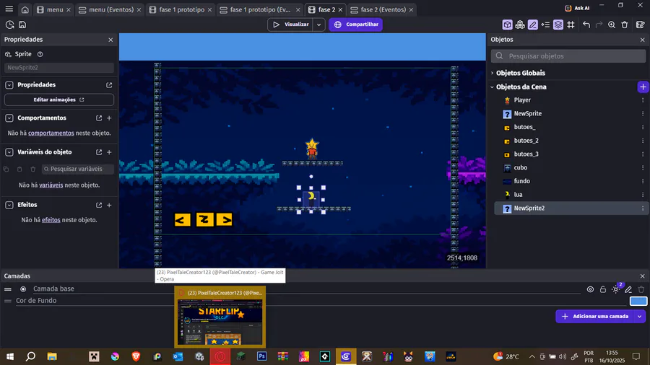Collapse the Comportamentos section
650x365 pixels.
9,118
